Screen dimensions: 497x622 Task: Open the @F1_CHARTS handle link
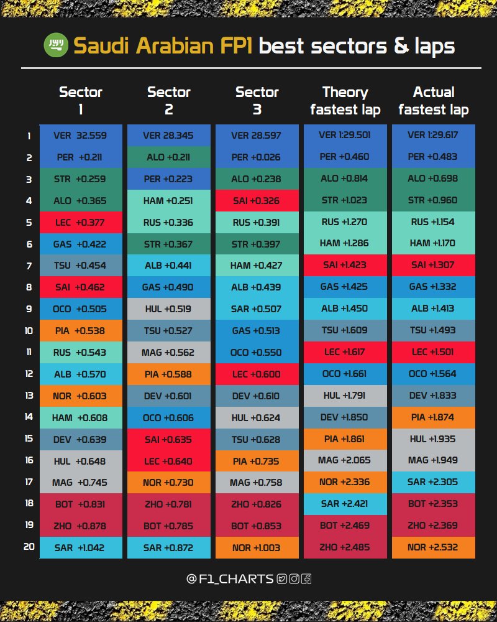pyautogui.click(x=230, y=579)
